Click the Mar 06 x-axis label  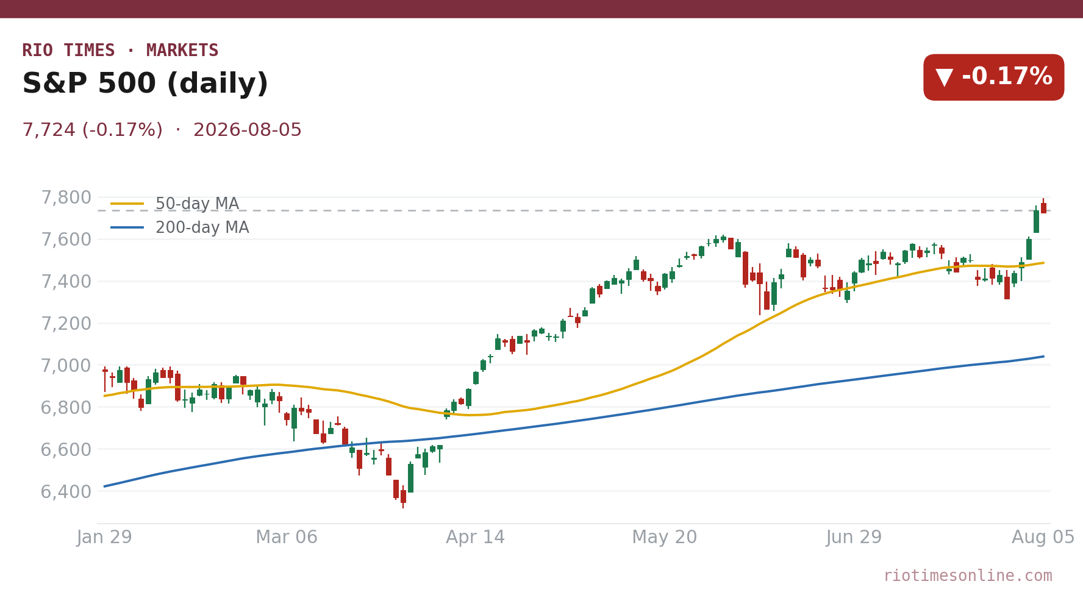click(287, 538)
